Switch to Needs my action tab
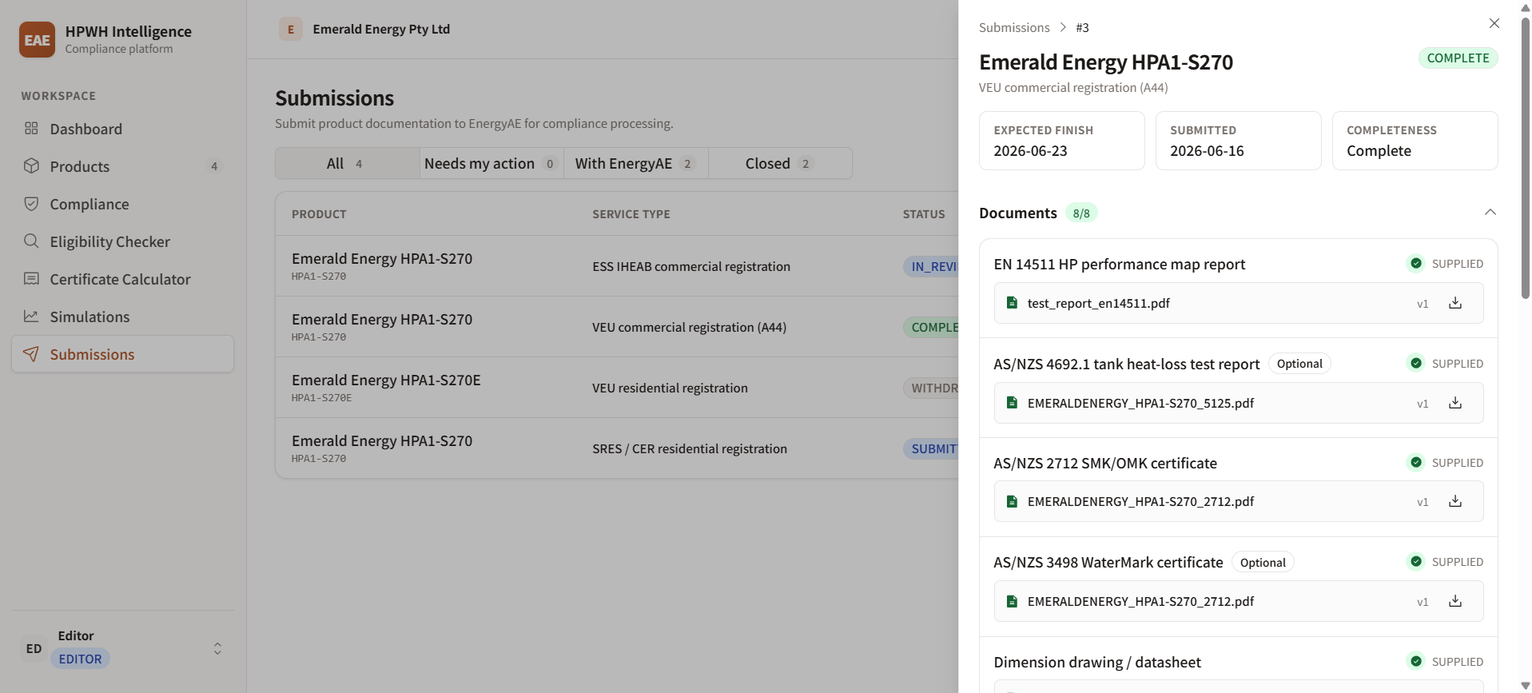This screenshot has width=1532, height=693. pos(491,163)
